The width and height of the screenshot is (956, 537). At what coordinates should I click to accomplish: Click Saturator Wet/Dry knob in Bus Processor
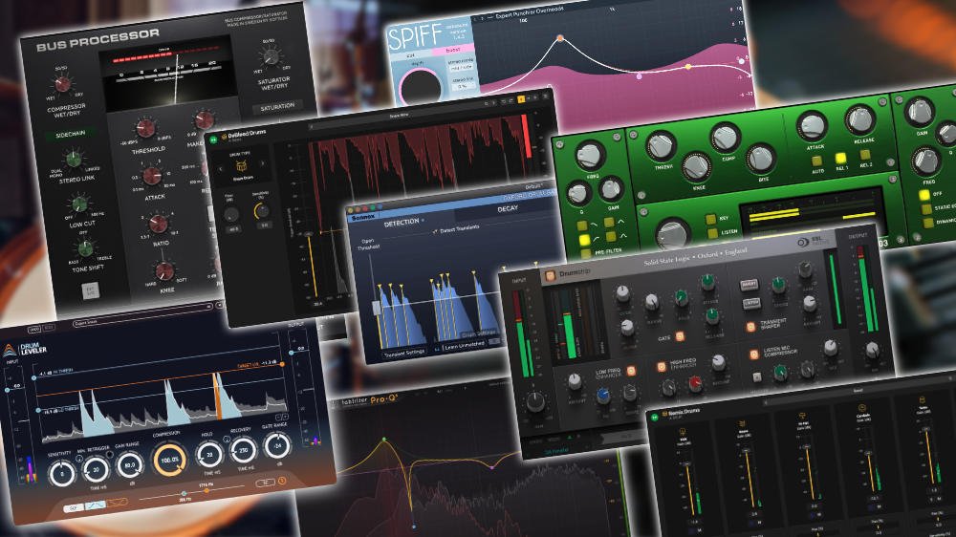(x=271, y=57)
